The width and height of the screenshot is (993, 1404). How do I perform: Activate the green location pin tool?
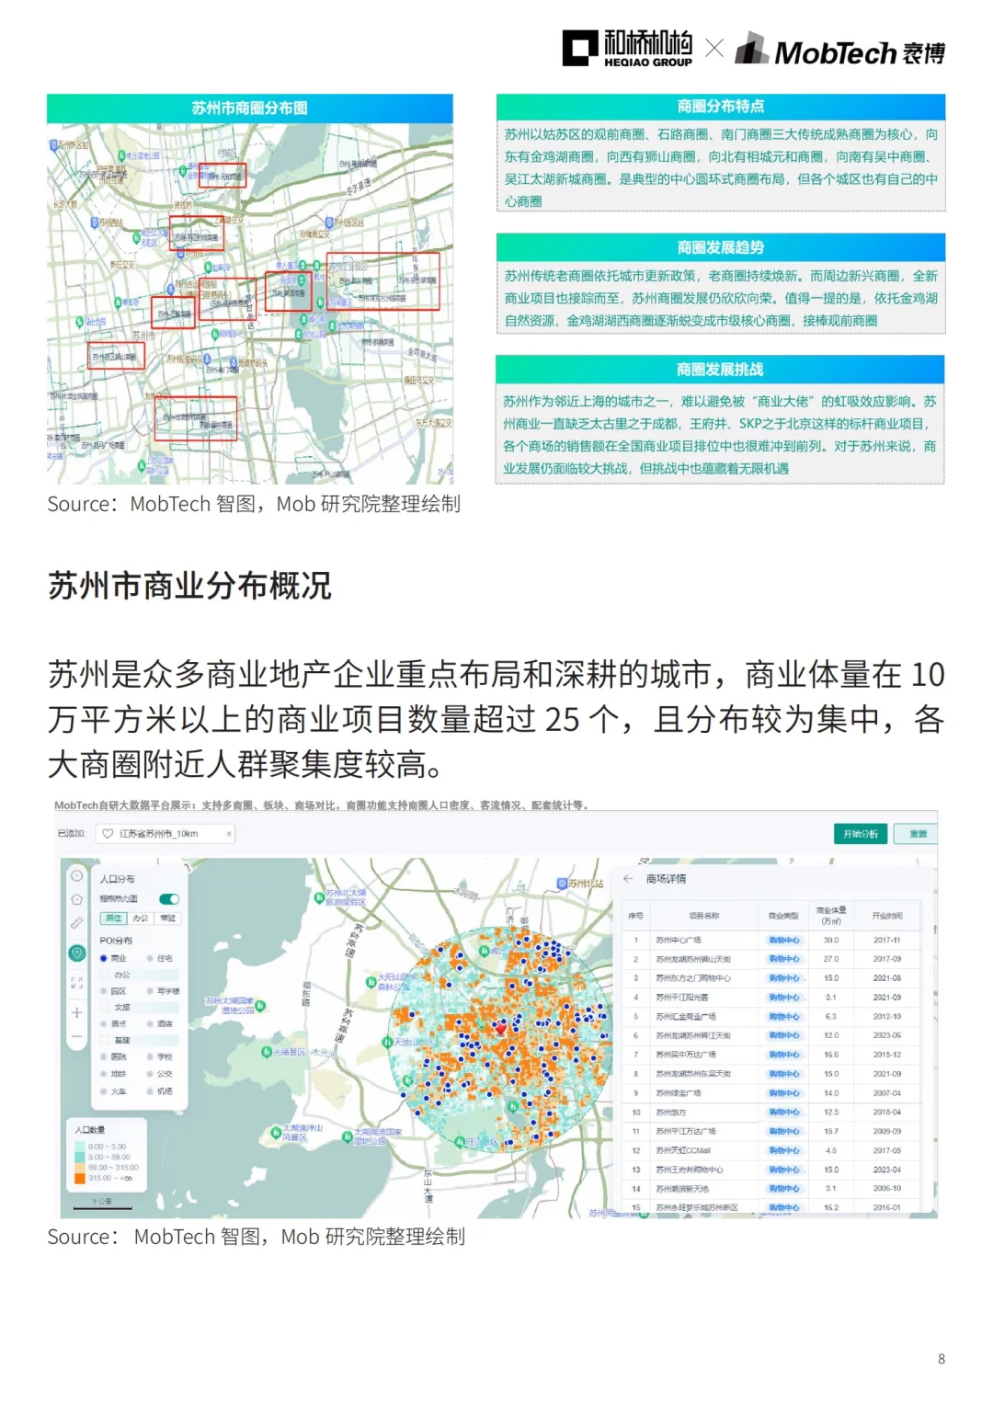[x=77, y=953]
